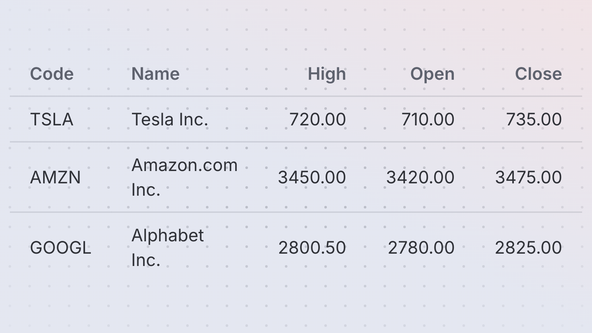Click the Amazon.com Inc. company name
The height and width of the screenshot is (333, 592).
(x=185, y=177)
